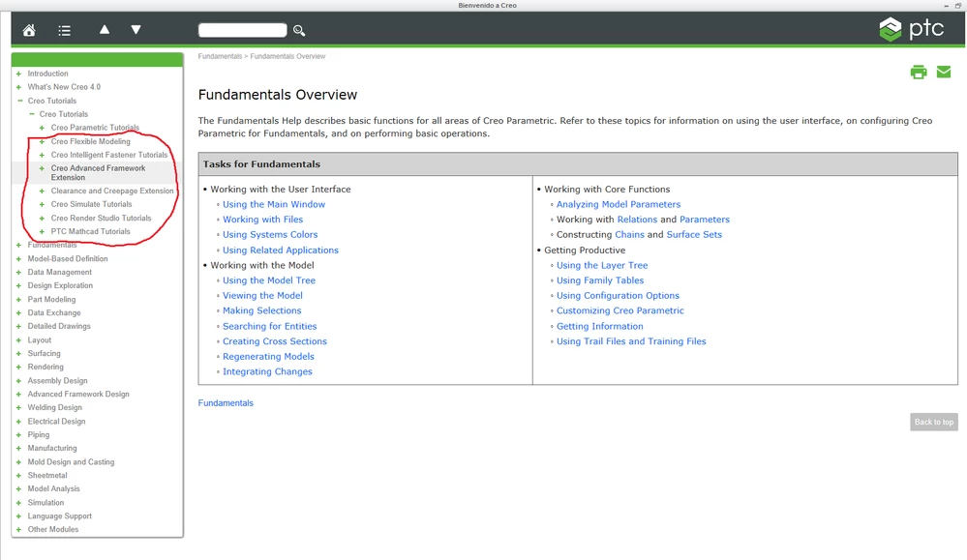Toggle the table of contents list icon
The width and height of the screenshot is (967, 560).
coord(64,30)
